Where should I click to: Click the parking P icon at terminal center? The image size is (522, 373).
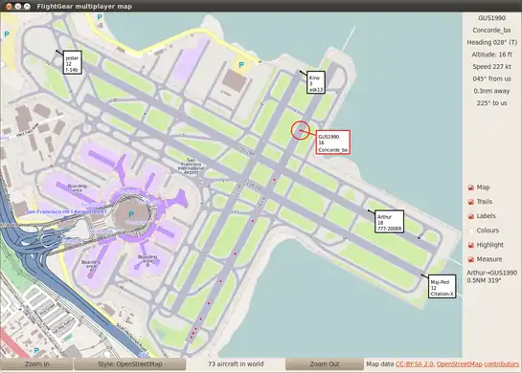[x=131, y=214]
